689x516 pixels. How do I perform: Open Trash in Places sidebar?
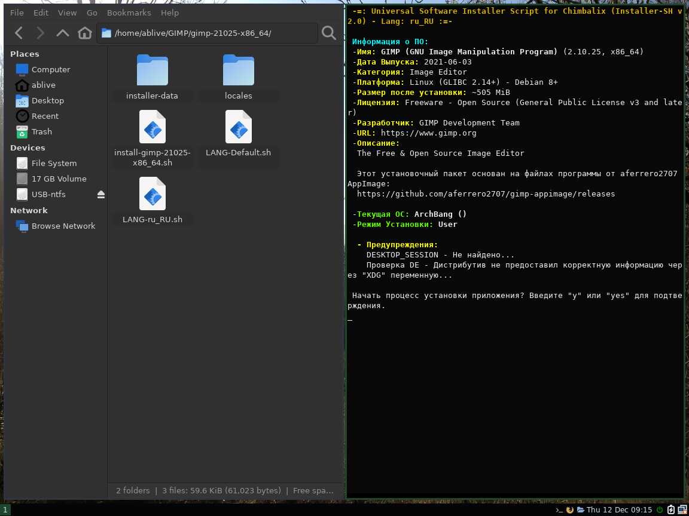41,131
